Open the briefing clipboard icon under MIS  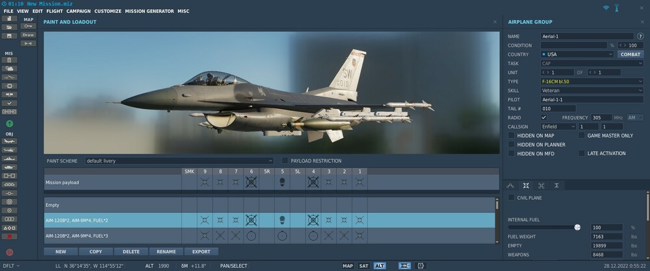coord(10,60)
